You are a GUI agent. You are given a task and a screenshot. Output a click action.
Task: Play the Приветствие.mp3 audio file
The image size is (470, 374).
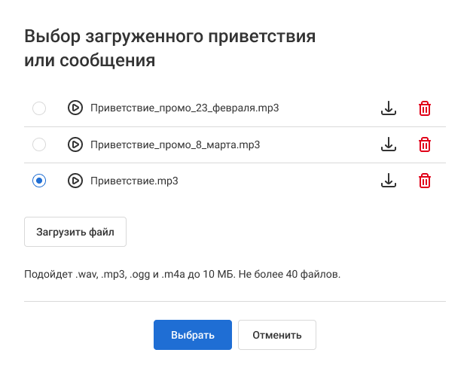click(x=75, y=181)
